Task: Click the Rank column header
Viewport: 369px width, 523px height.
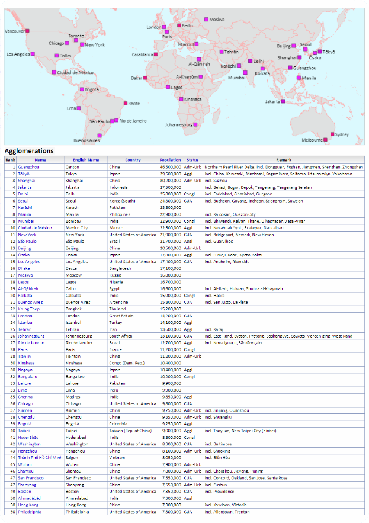Action: click(10, 160)
